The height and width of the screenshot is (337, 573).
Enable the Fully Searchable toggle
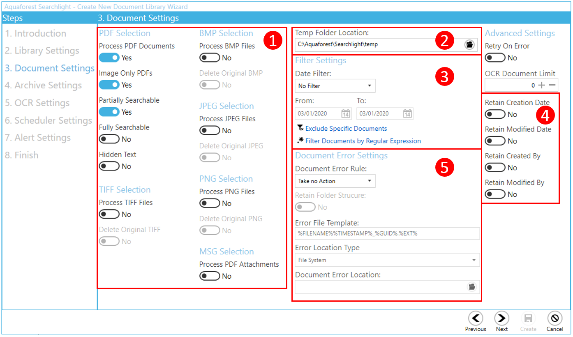109,139
